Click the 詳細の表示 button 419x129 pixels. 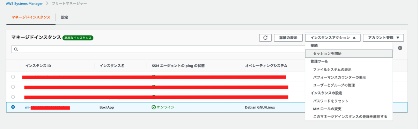click(x=288, y=38)
